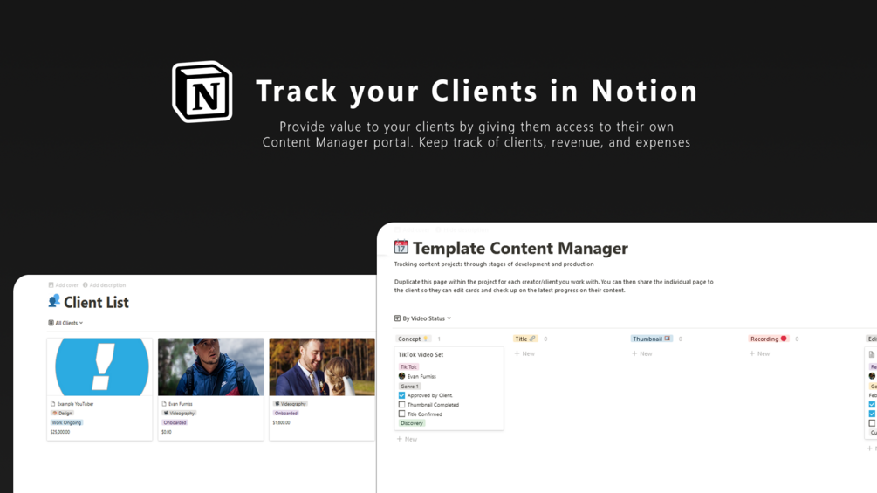Click Add description in Client List

click(x=104, y=285)
